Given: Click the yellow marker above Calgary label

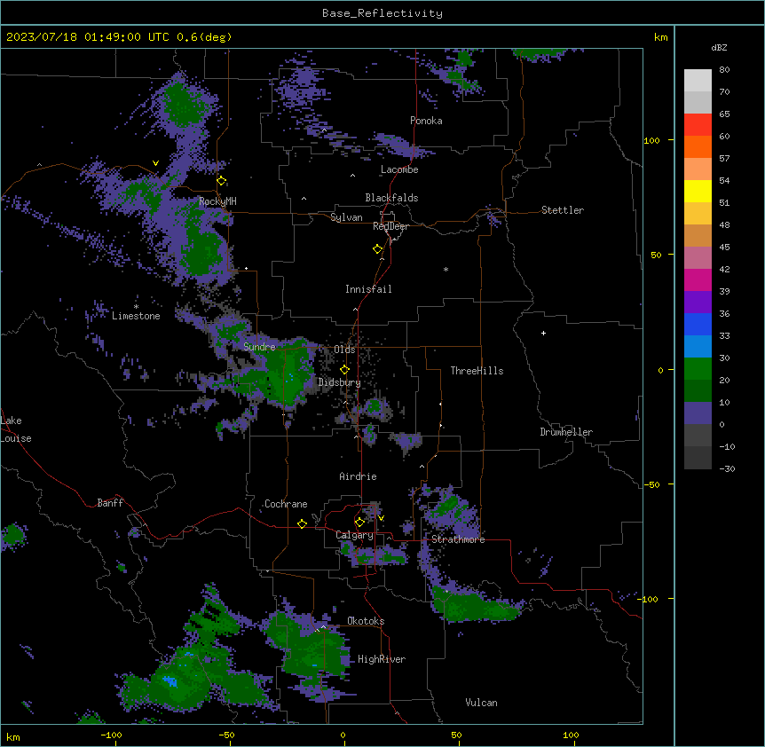Looking at the screenshot, I should pyautogui.click(x=359, y=523).
